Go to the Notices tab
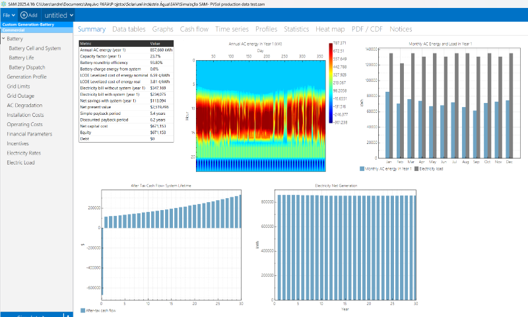Screen dimensions: 528x317 pos(401,29)
